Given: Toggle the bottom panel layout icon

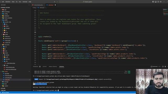Looking at the screenshot, I should (x=156, y=2).
